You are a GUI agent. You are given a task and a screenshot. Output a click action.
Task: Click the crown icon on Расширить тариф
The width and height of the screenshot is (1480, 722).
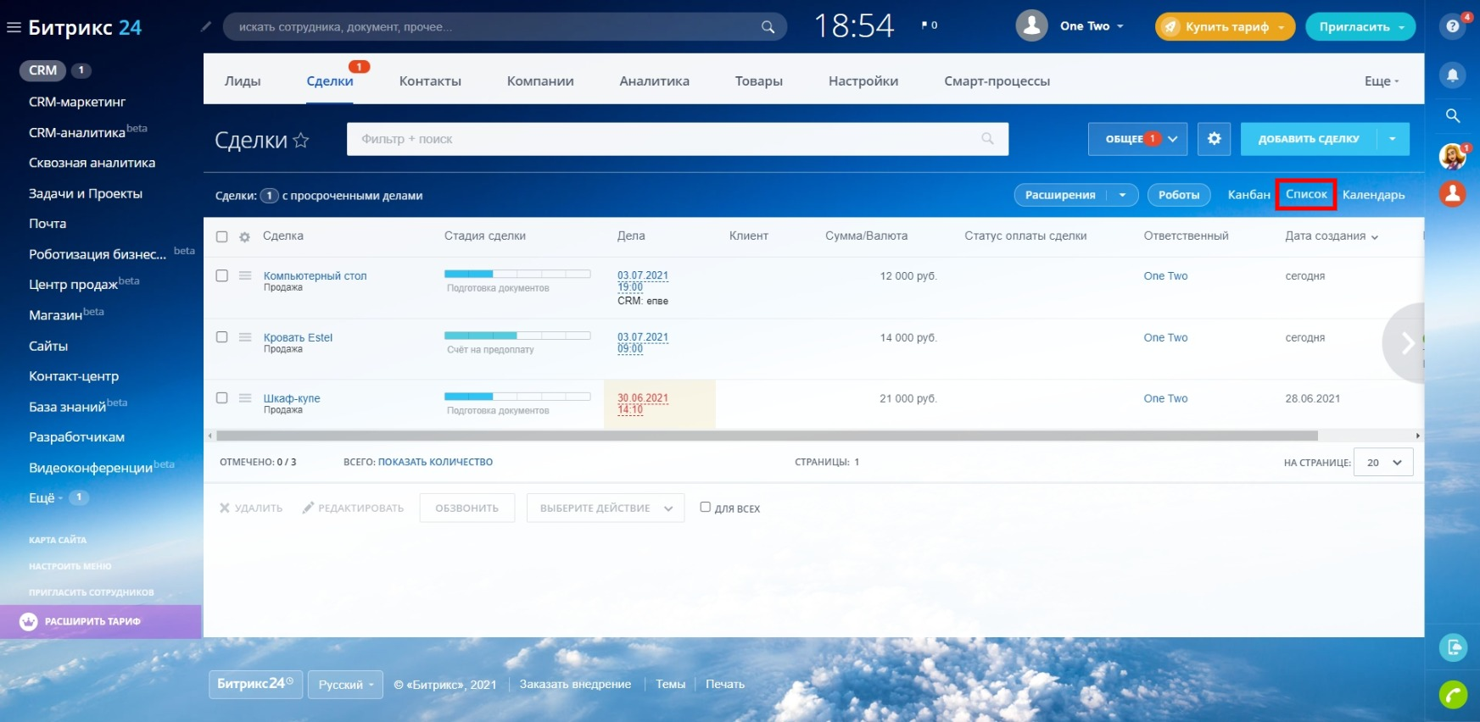coord(29,621)
